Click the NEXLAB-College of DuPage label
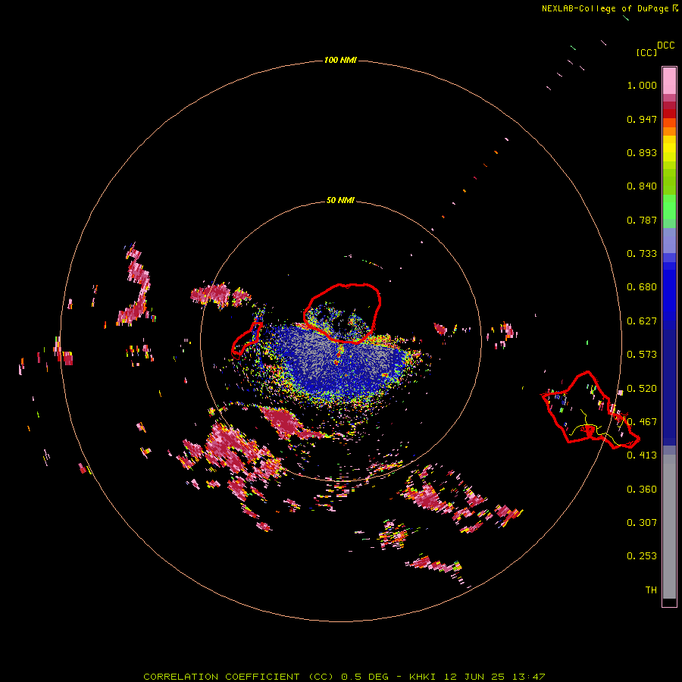Viewport: 682px width, 682px height. click(605, 8)
